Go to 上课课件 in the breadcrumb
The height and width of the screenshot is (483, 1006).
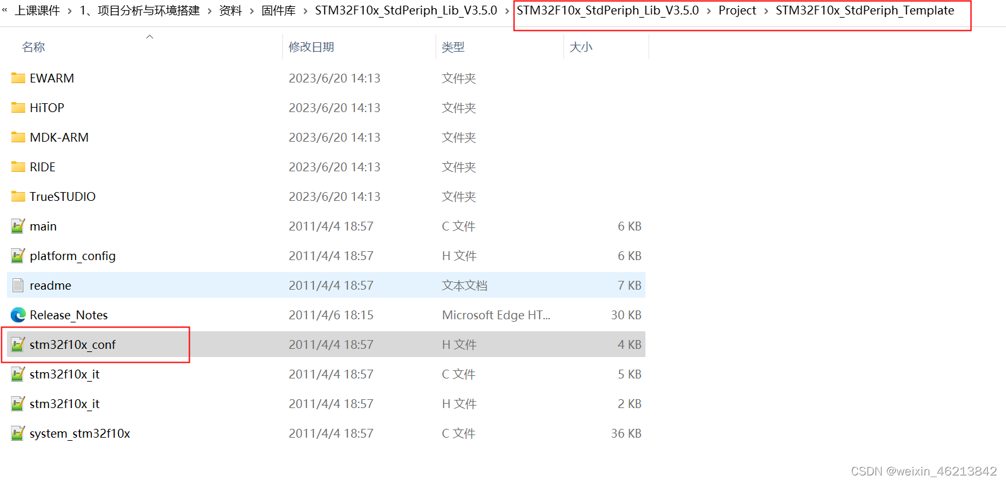point(38,11)
